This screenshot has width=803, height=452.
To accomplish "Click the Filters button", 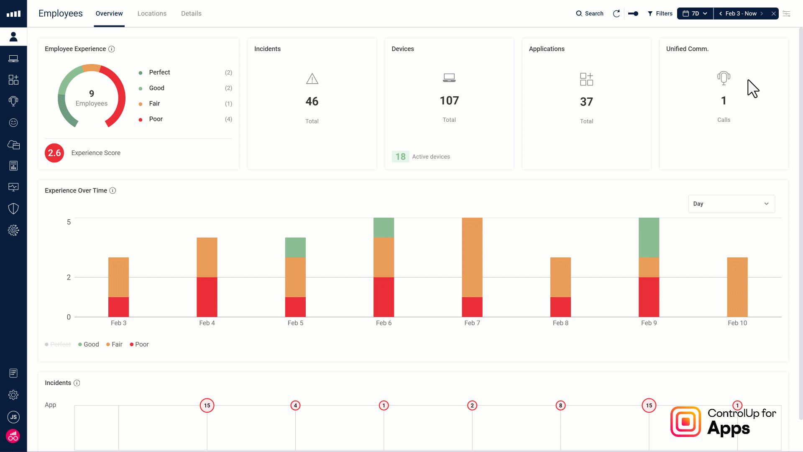I will (x=660, y=13).
